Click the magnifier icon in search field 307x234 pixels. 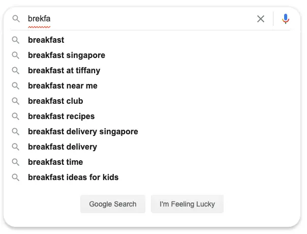[16, 19]
